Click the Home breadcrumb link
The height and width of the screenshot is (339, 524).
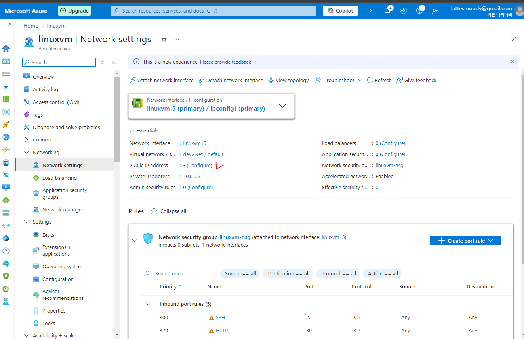coord(31,26)
